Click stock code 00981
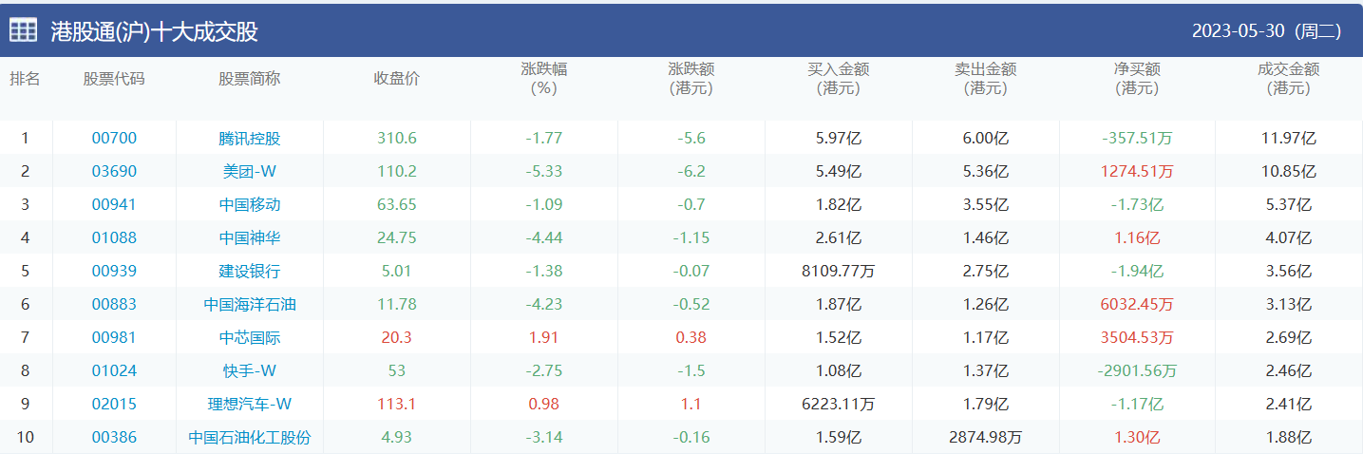 pyautogui.click(x=114, y=337)
